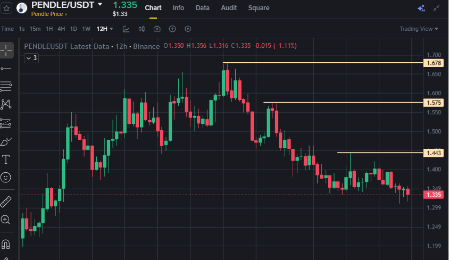Select the horizontal parallel lines tool
The height and width of the screenshot is (260, 449).
tap(6, 87)
